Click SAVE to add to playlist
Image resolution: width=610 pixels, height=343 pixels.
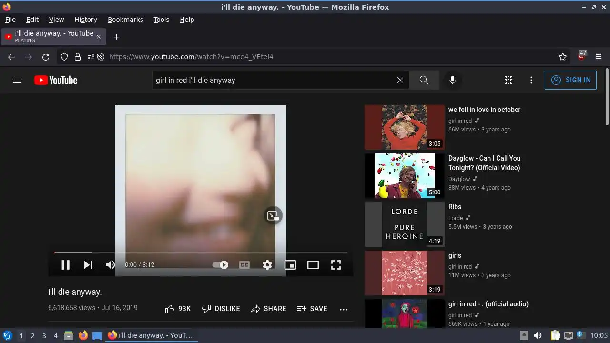tap(312, 309)
